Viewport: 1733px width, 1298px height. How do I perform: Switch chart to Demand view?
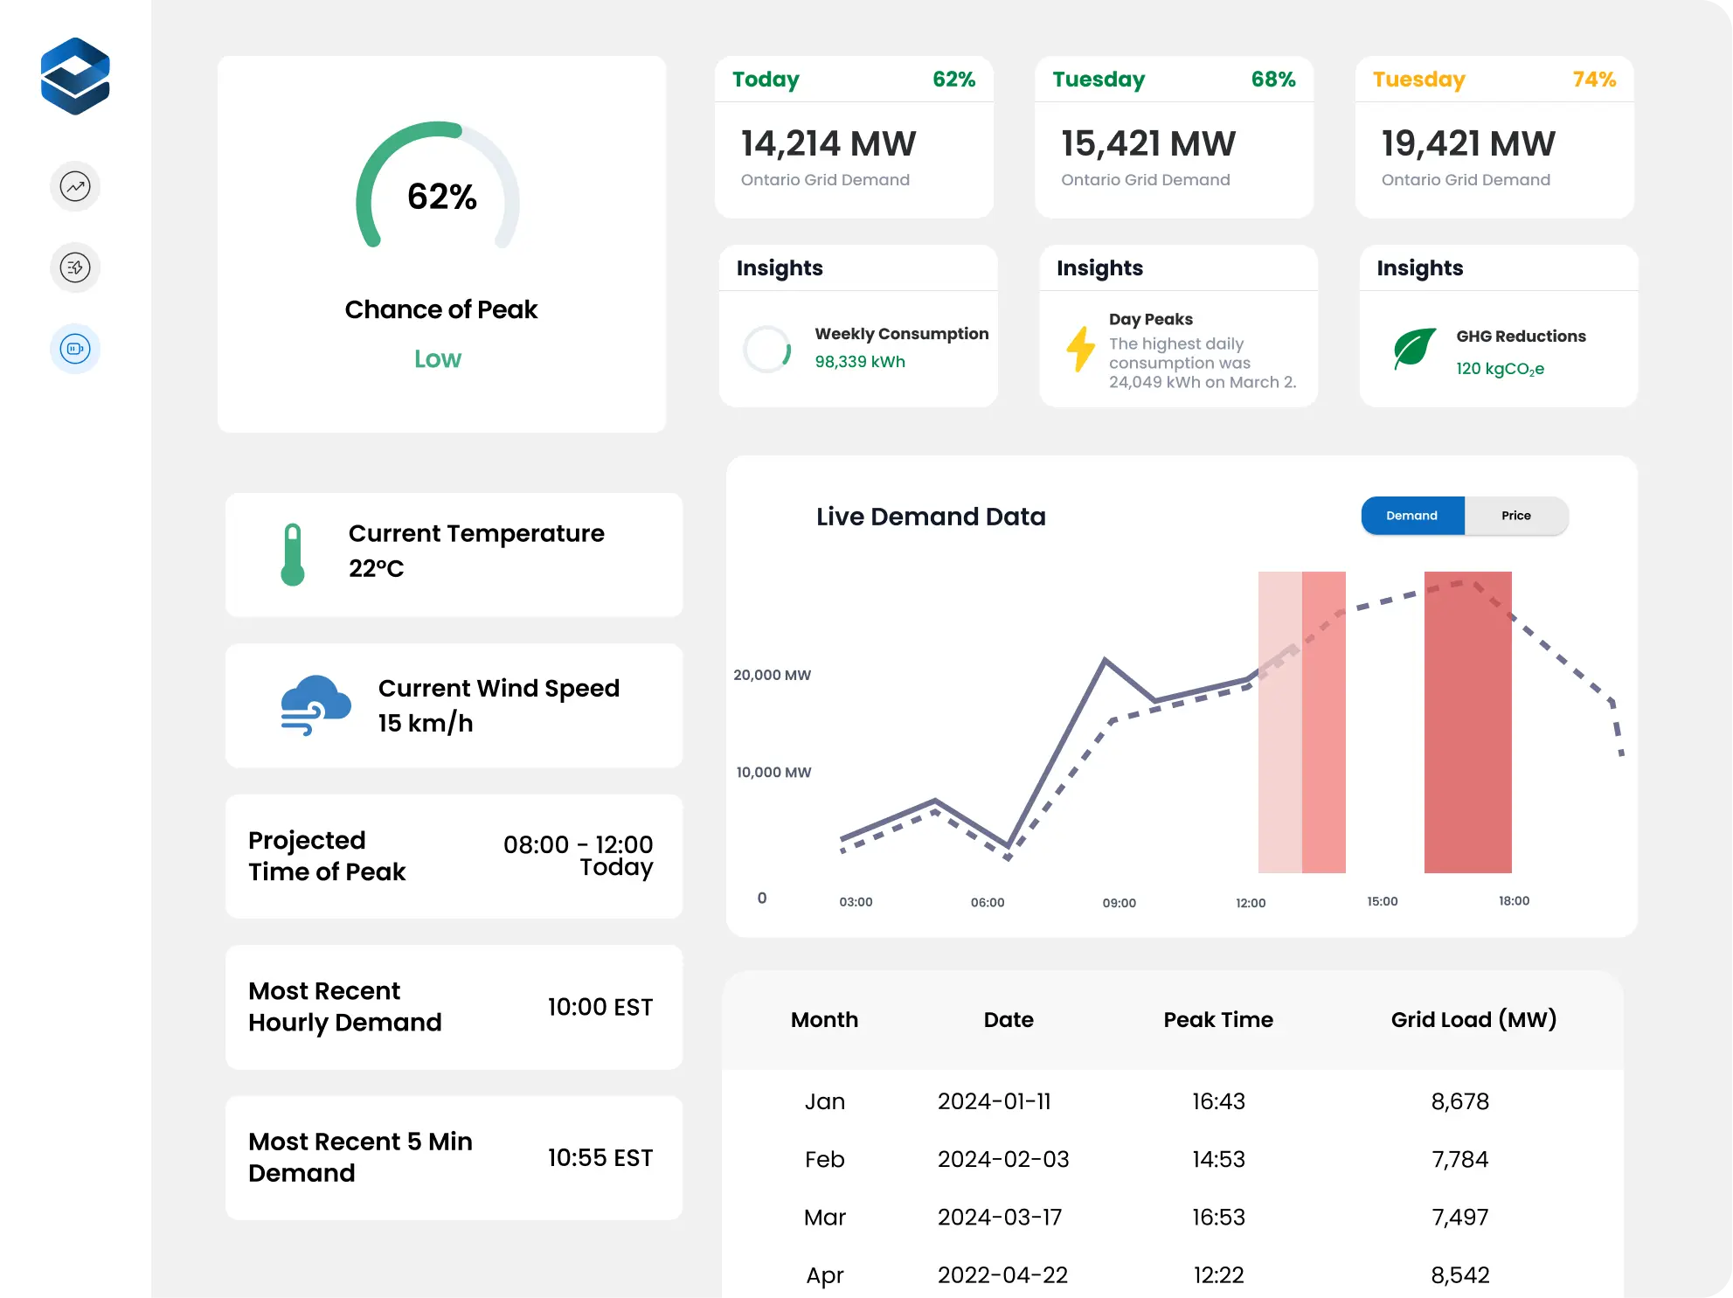(x=1412, y=516)
